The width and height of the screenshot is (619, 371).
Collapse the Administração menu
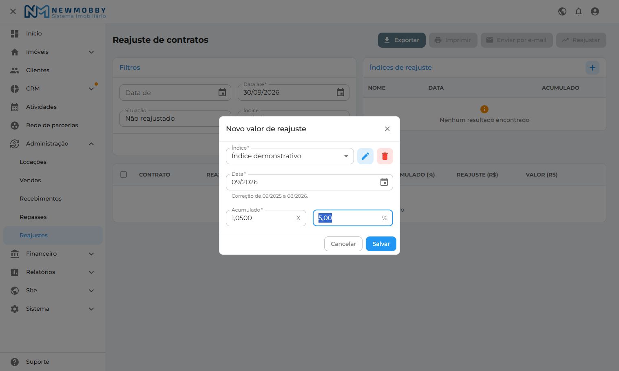[x=53, y=144]
